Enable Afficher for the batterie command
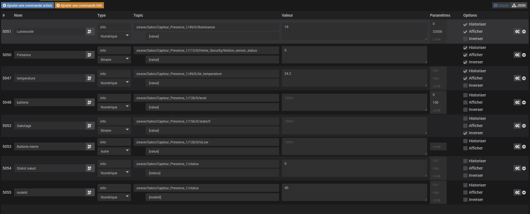 click(x=465, y=103)
